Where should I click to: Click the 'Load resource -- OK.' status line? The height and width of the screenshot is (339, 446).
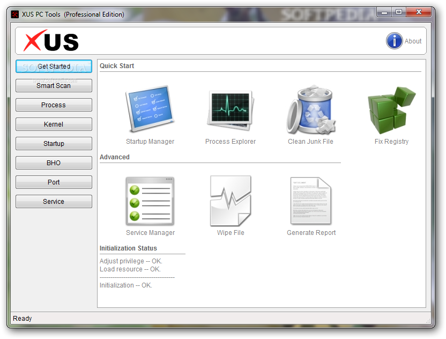[x=130, y=269]
